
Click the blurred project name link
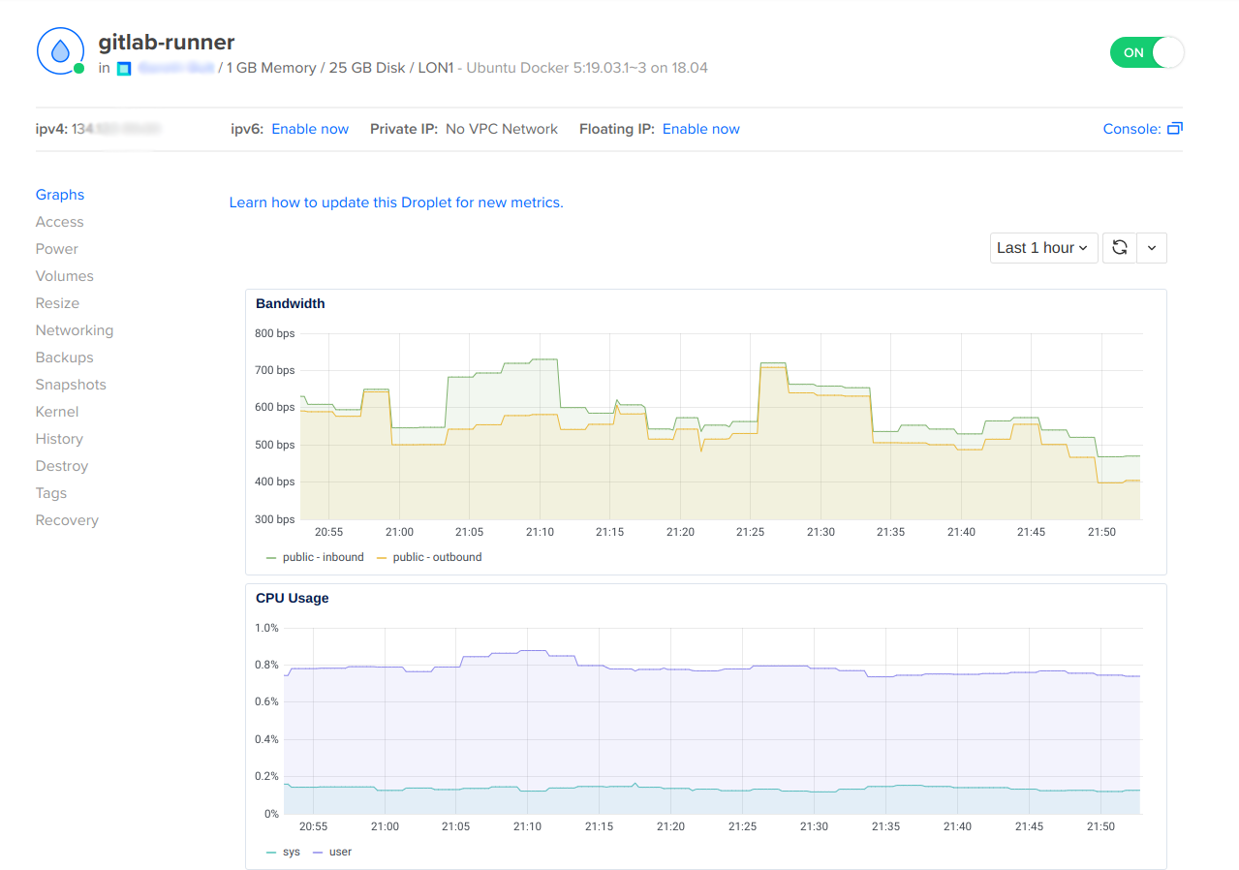click(175, 69)
